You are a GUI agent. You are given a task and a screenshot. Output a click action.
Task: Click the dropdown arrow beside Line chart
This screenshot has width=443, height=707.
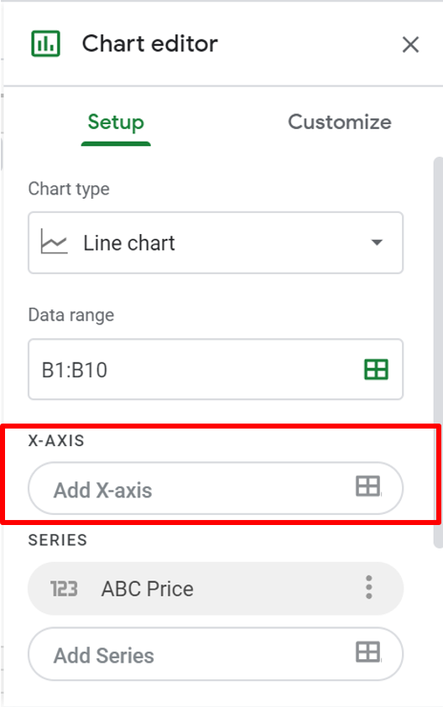click(x=377, y=242)
